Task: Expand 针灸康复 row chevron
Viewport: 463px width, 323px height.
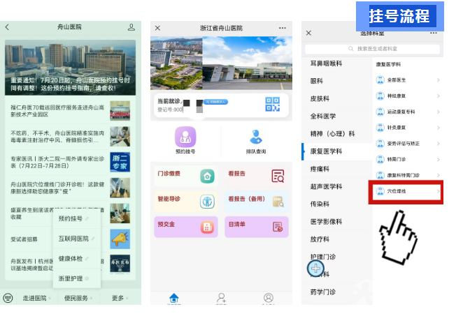Action: pos(439,128)
